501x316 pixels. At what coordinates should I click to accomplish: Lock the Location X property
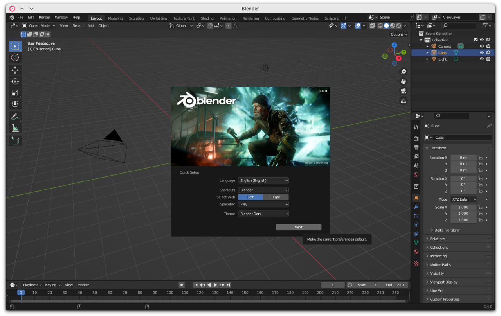pos(480,158)
